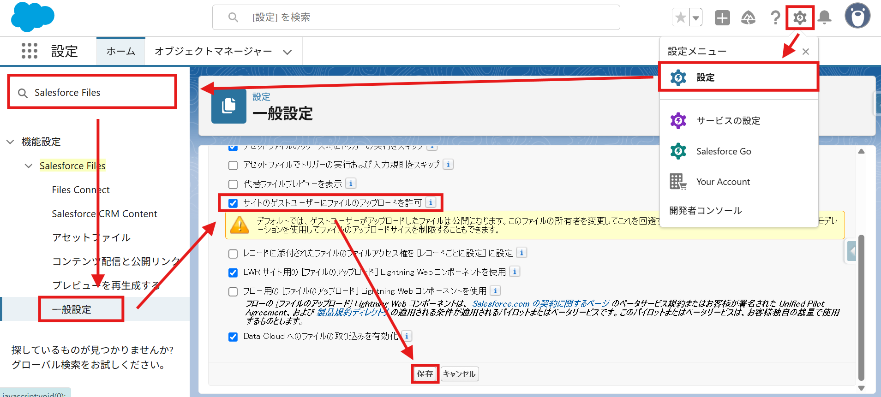Toggle Data Cloud へのファイルの取り込み checkbox

[x=233, y=337]
